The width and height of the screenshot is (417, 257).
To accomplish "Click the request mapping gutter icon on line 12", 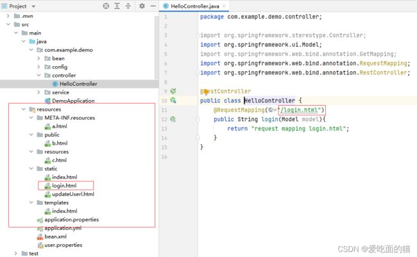I will 173,119.
